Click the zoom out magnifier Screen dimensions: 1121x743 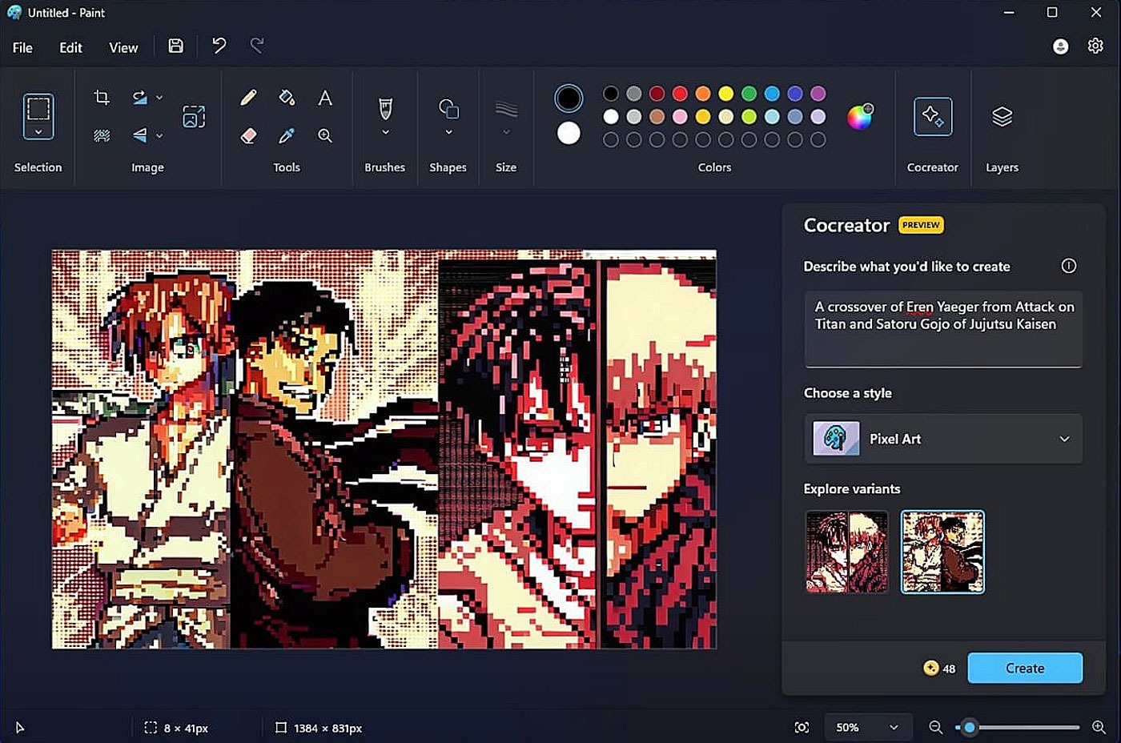pos(935,727)
